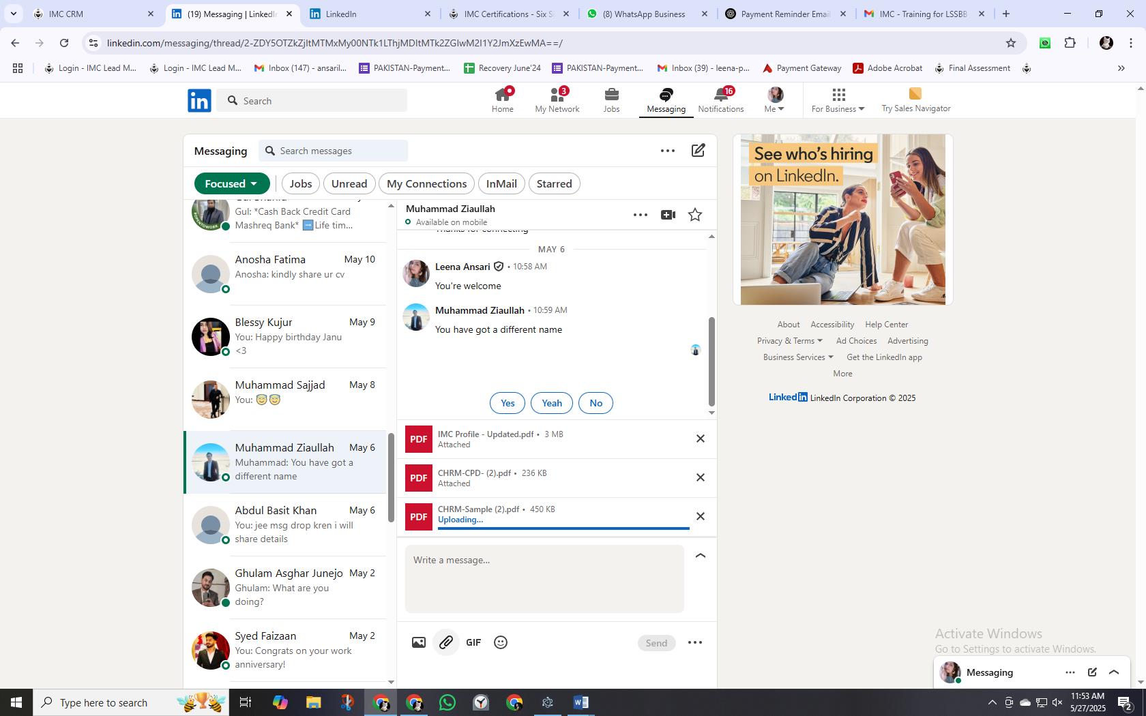The height and width of the screenshot is (716, 1146).
Task: Expand the bottom Messaging overlay chevron
Action: 1114,672
